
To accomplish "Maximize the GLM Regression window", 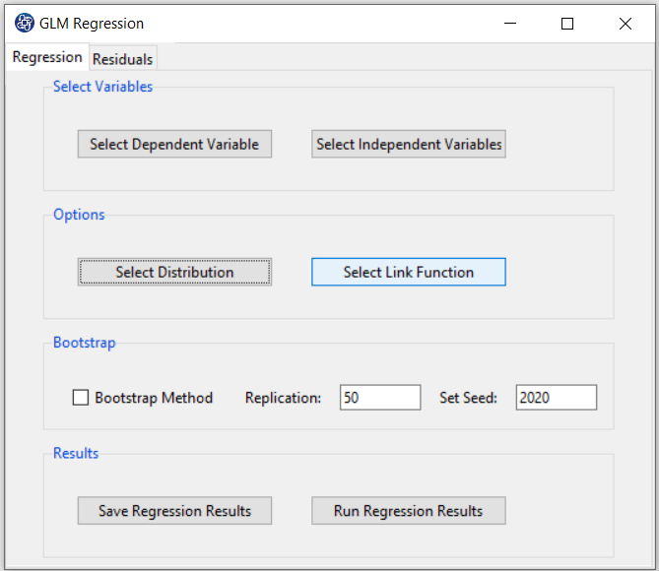I will pos(567,24).
